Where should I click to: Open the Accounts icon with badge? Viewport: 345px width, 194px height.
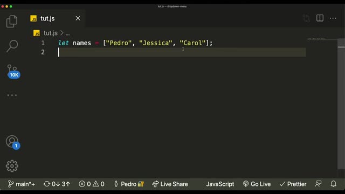[x=12, y=142]
